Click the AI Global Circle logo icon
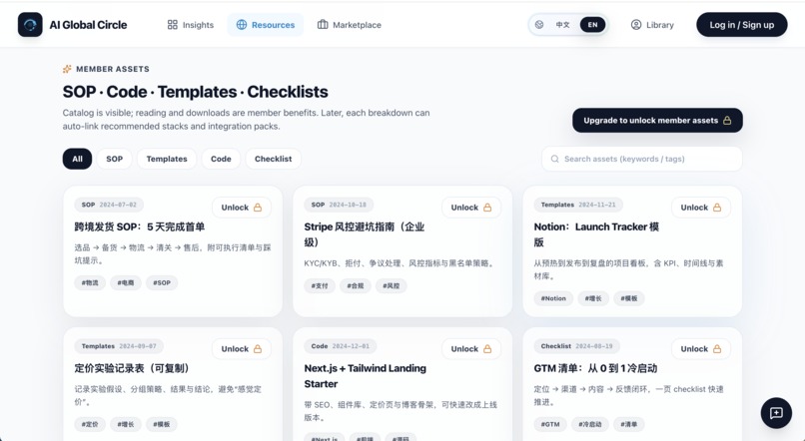The width and height of the screenshot is (805, 441). [30, 25]
